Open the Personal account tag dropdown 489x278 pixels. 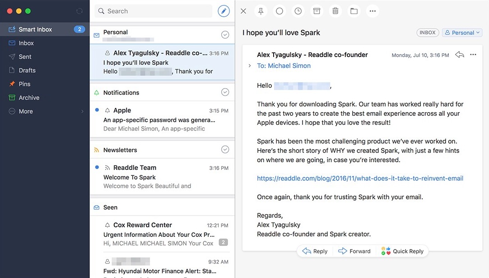click(462, 33)
